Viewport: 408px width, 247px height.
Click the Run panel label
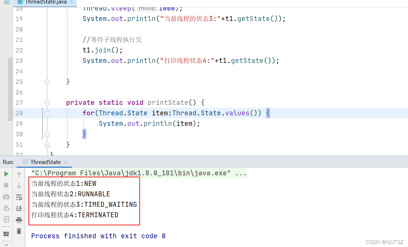pyautogui.click(x=8, y=162)
